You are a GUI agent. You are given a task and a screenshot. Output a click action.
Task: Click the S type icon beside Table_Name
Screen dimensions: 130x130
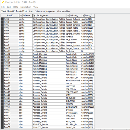pyautogui.click(x=35, y=16)
